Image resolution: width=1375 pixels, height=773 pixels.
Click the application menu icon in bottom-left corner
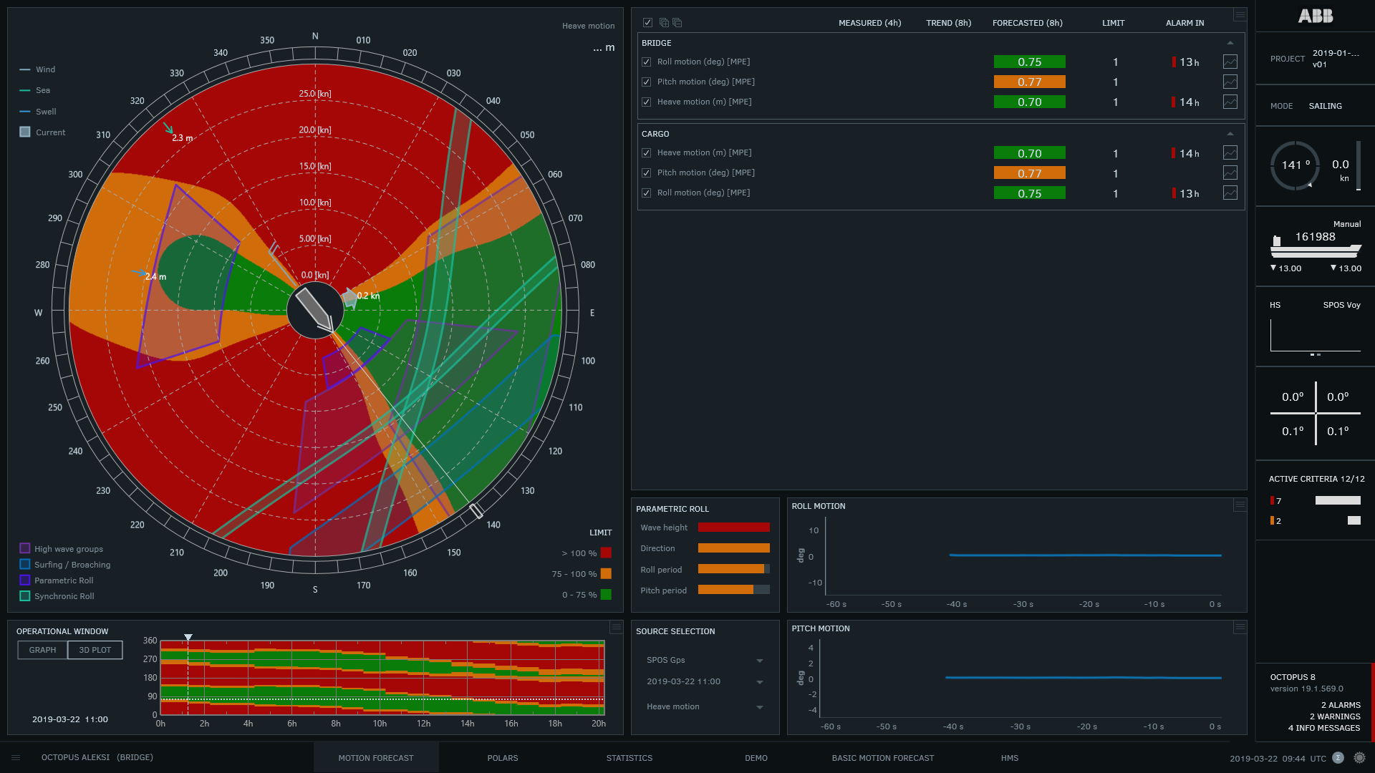click(16, 757)
